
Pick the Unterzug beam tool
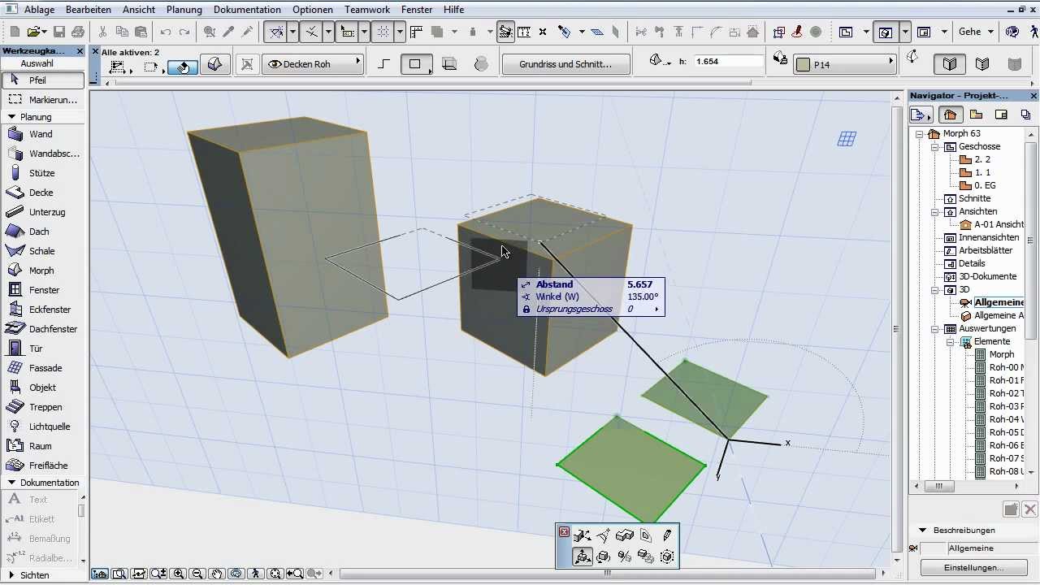click(x=42, y=212)
